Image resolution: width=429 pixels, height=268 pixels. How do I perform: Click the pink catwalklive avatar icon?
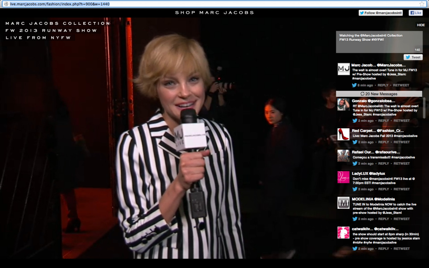[344, 232]
